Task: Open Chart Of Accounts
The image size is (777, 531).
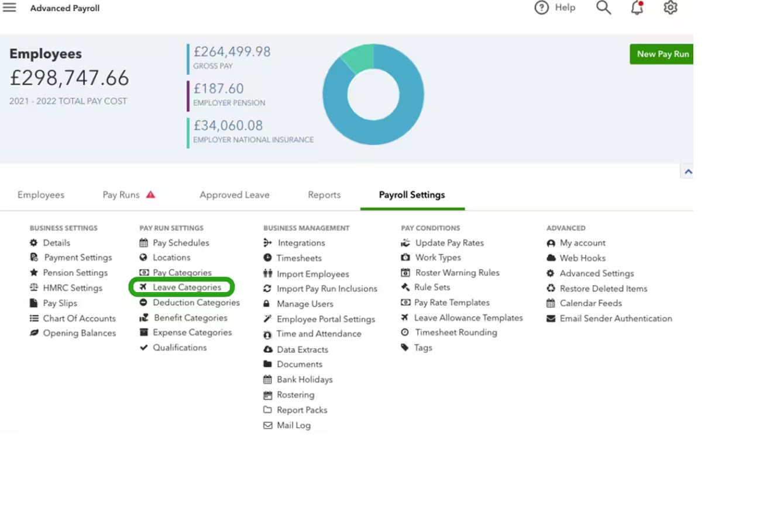Action: click(x=79, y=318)
